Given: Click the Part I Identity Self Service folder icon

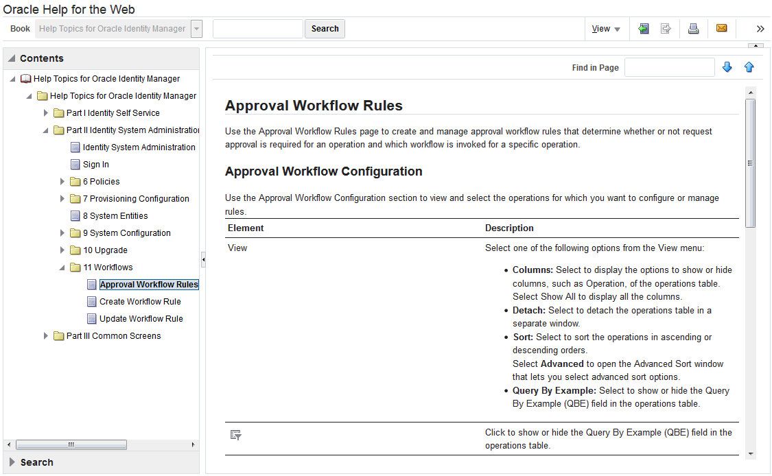Looking at the screenshot, I should (x=58, y=112).
